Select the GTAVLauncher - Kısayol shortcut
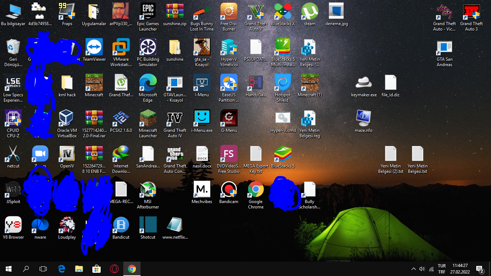 tap(175, 88)
